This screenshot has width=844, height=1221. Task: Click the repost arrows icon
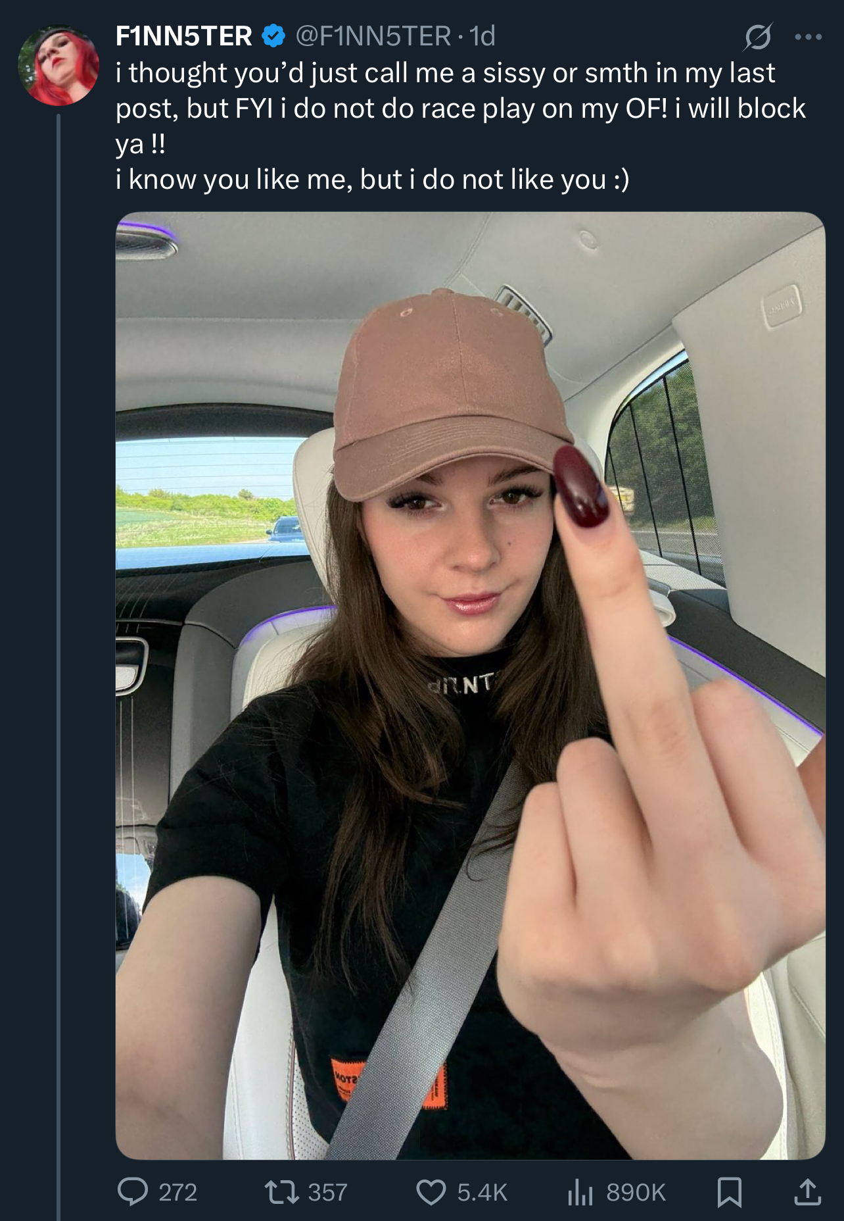[281, 1191]
